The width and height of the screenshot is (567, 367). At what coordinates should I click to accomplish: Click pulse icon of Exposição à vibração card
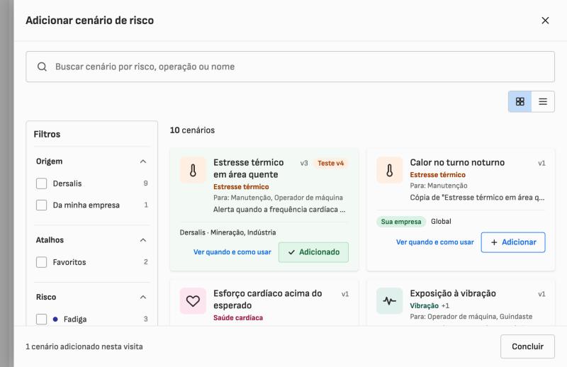click(x=389, y=301)
